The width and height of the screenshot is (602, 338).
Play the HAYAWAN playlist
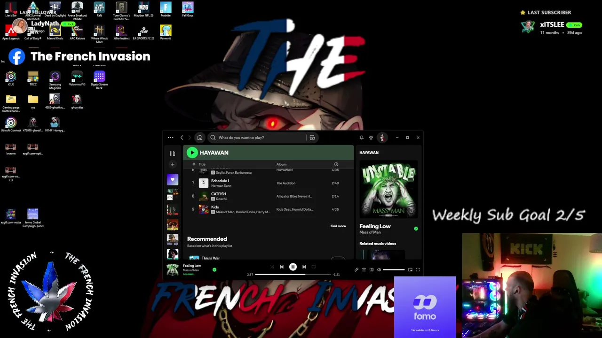[x=192, y=152]
